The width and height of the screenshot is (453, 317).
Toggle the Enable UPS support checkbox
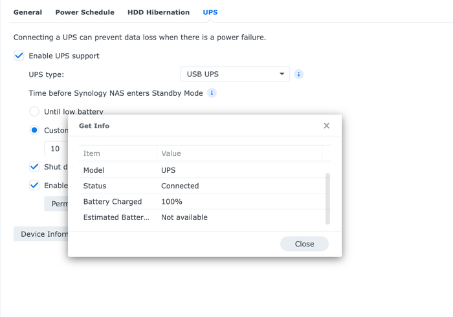(19, 56)
